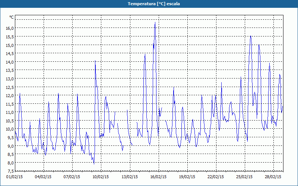Click the 13,5 y-axis label

click(x=10, y=70)
